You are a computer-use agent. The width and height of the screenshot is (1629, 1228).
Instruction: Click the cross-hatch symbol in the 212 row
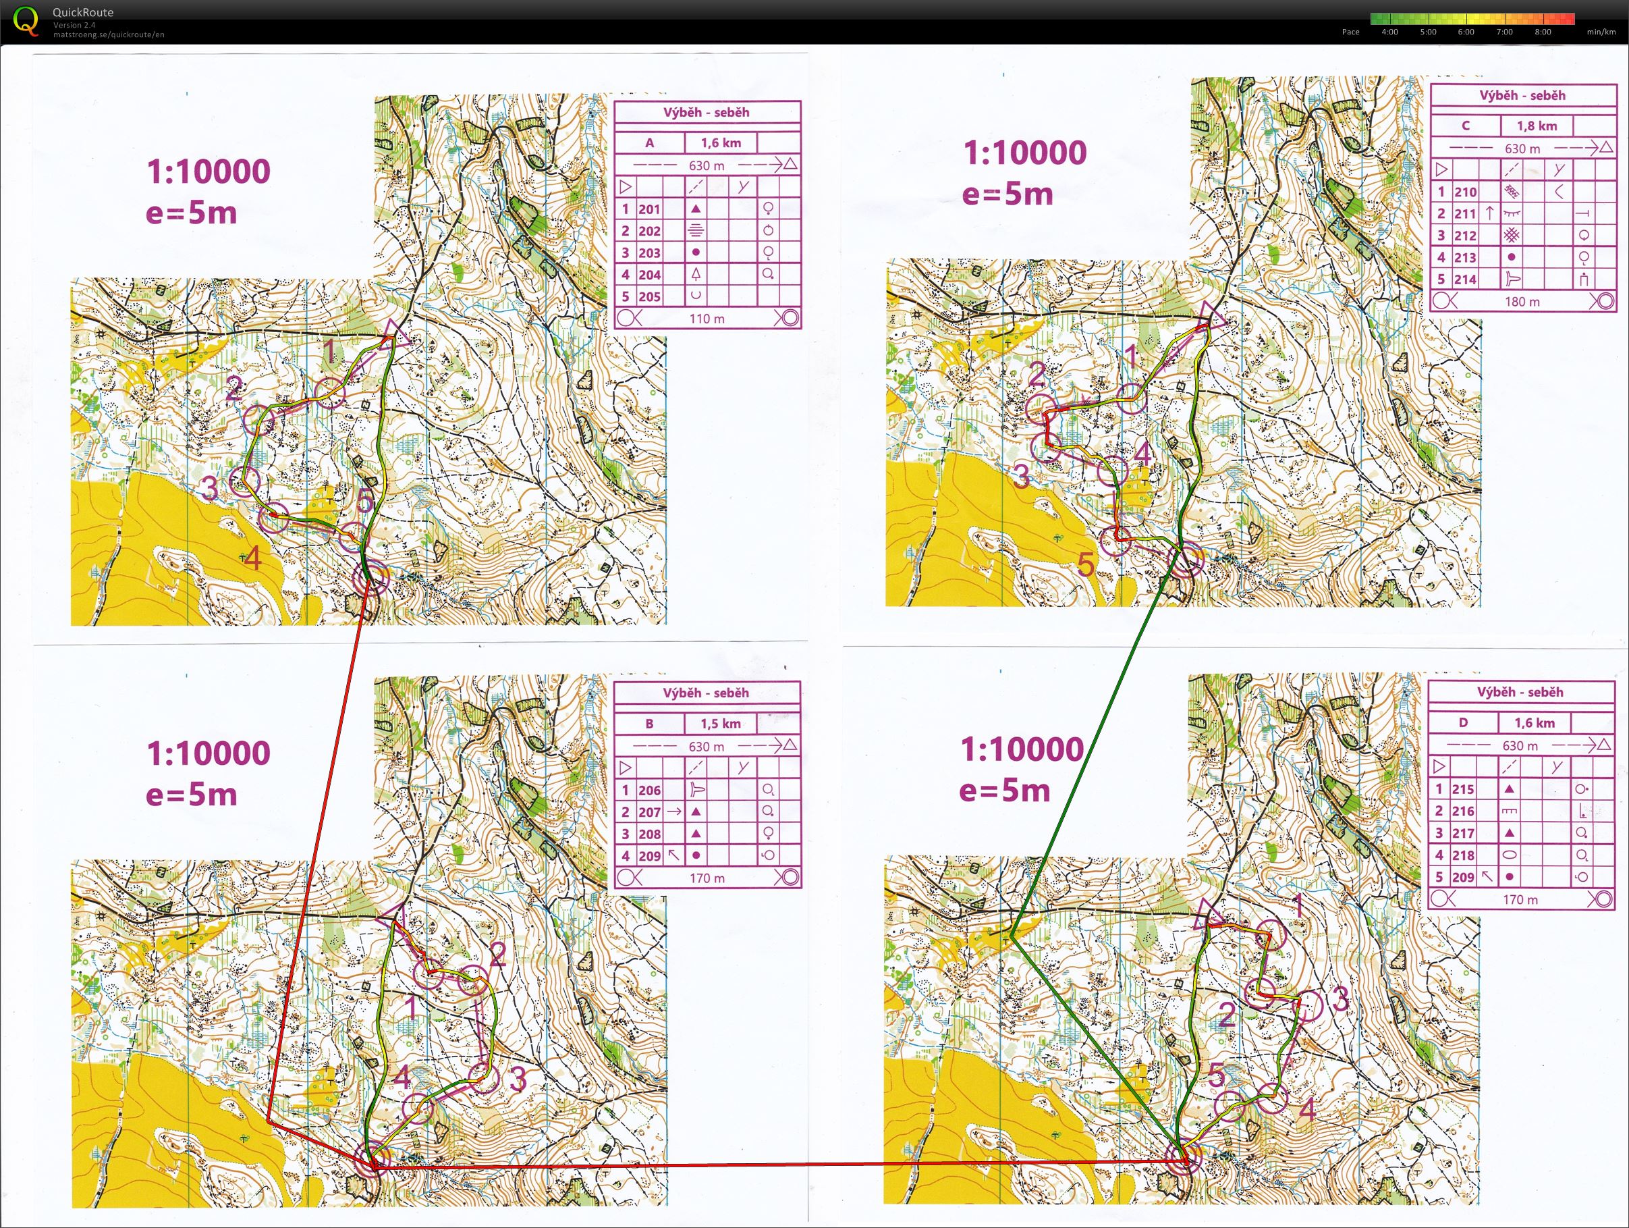coord(1511,236)
